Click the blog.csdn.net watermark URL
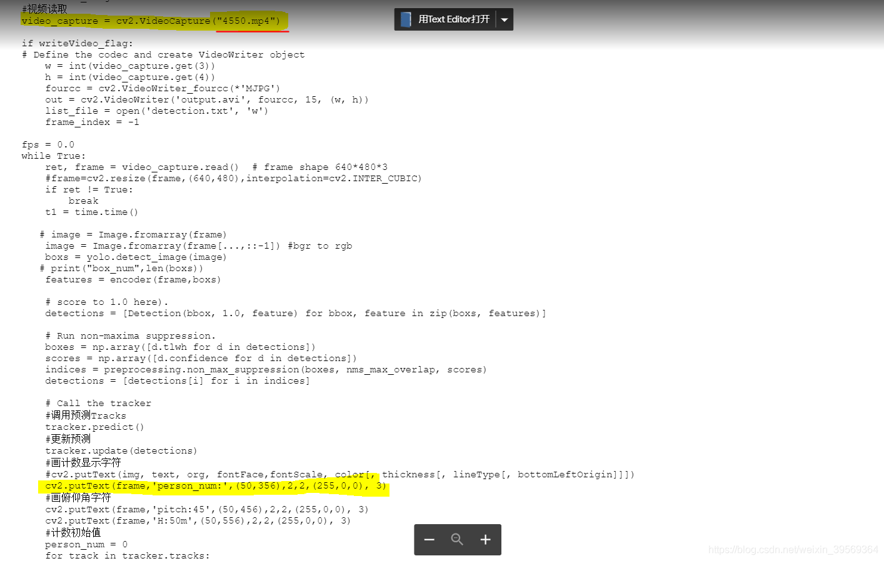884x561 pixels. pos(793,550)
